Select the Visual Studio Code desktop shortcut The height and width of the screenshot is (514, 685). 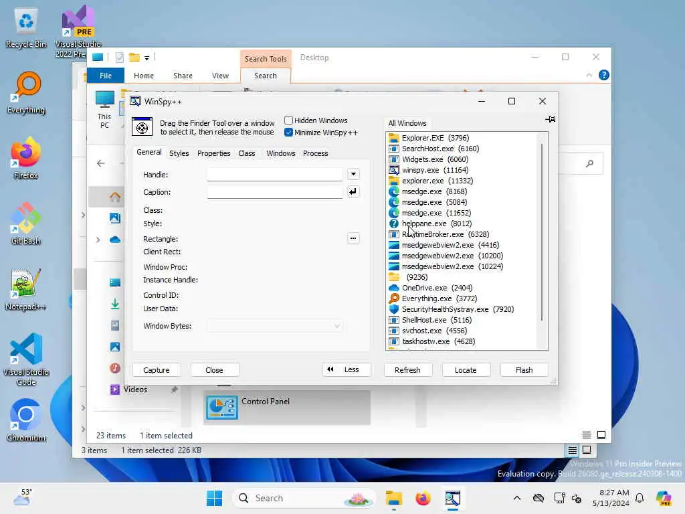tap(26, 359)
